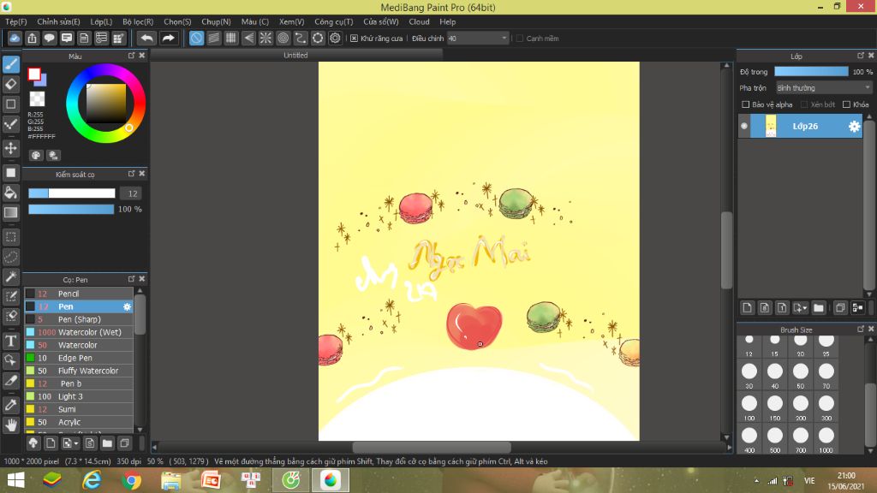Select the Edge Pen brush
877x493 pixels.
[78, 358]
